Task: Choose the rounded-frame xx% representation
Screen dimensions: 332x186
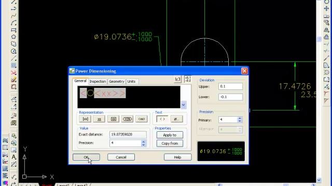Action: tap(127, 119)
